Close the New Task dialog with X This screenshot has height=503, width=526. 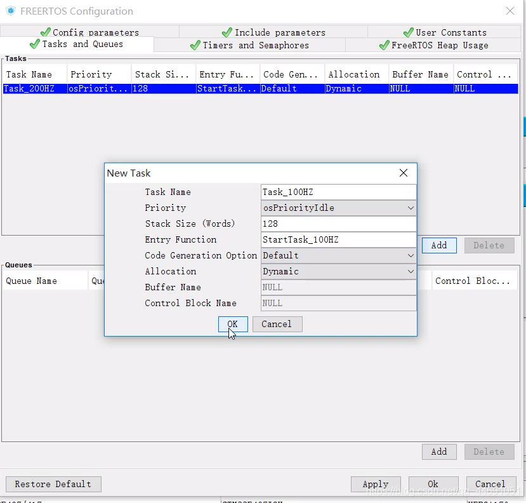tap(404, 173)
